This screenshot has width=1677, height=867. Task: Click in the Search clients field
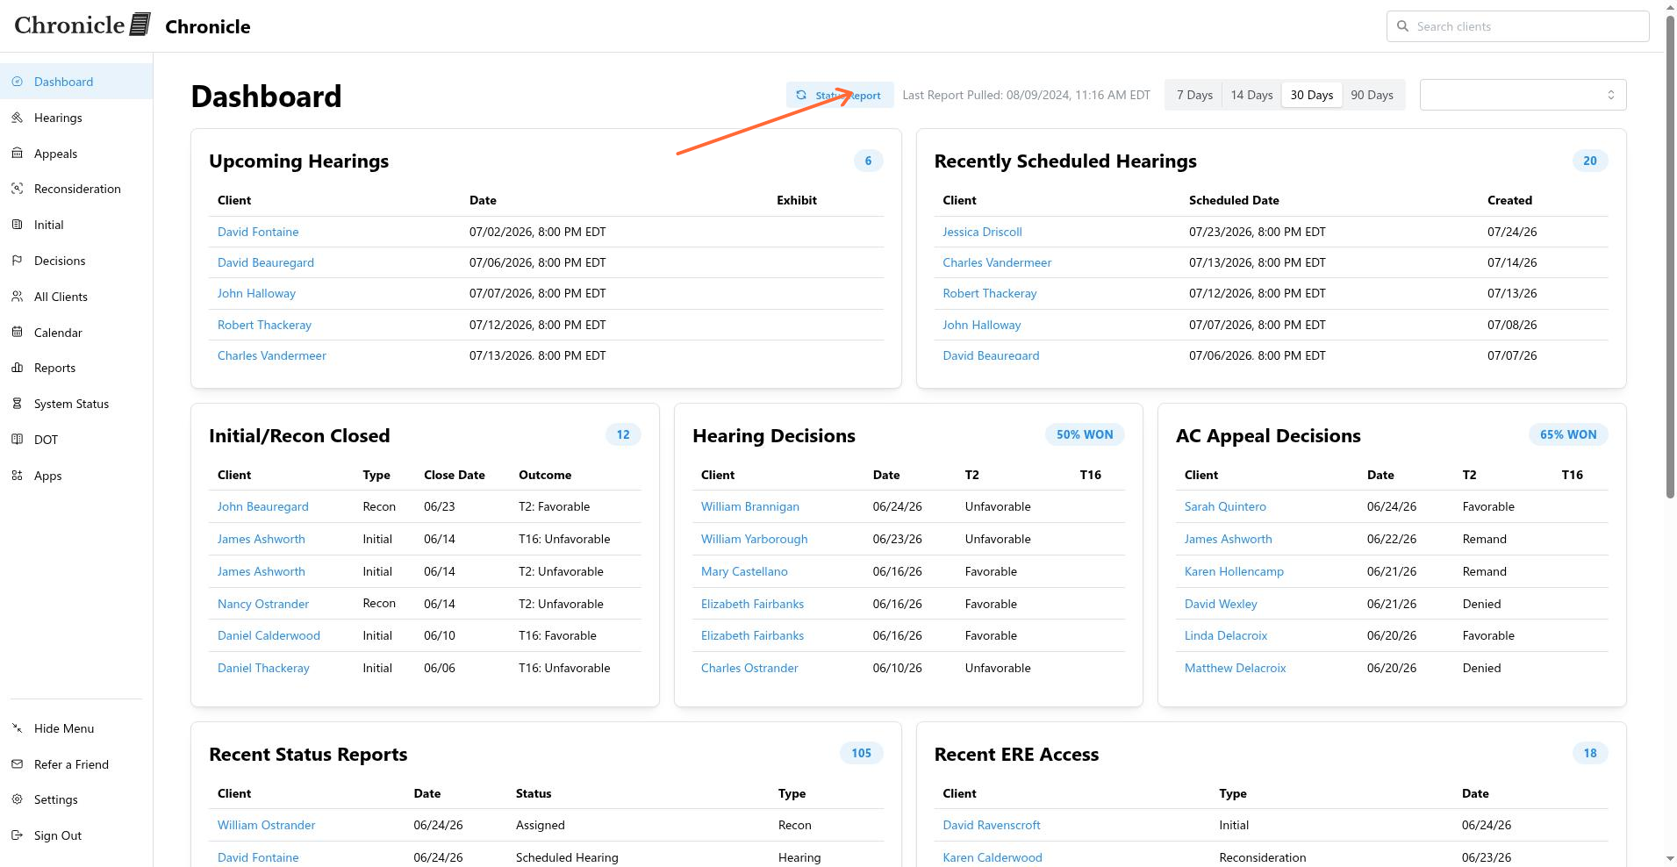[1518, 26]
